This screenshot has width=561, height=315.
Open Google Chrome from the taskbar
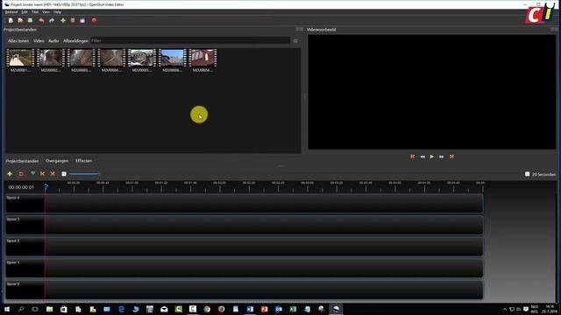tap(207, 309)
